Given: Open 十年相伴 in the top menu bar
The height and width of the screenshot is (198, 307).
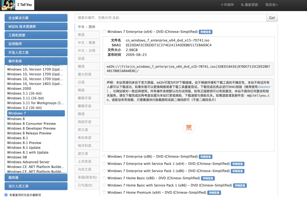Looking at the screenshot, I should tap(227, 4).
